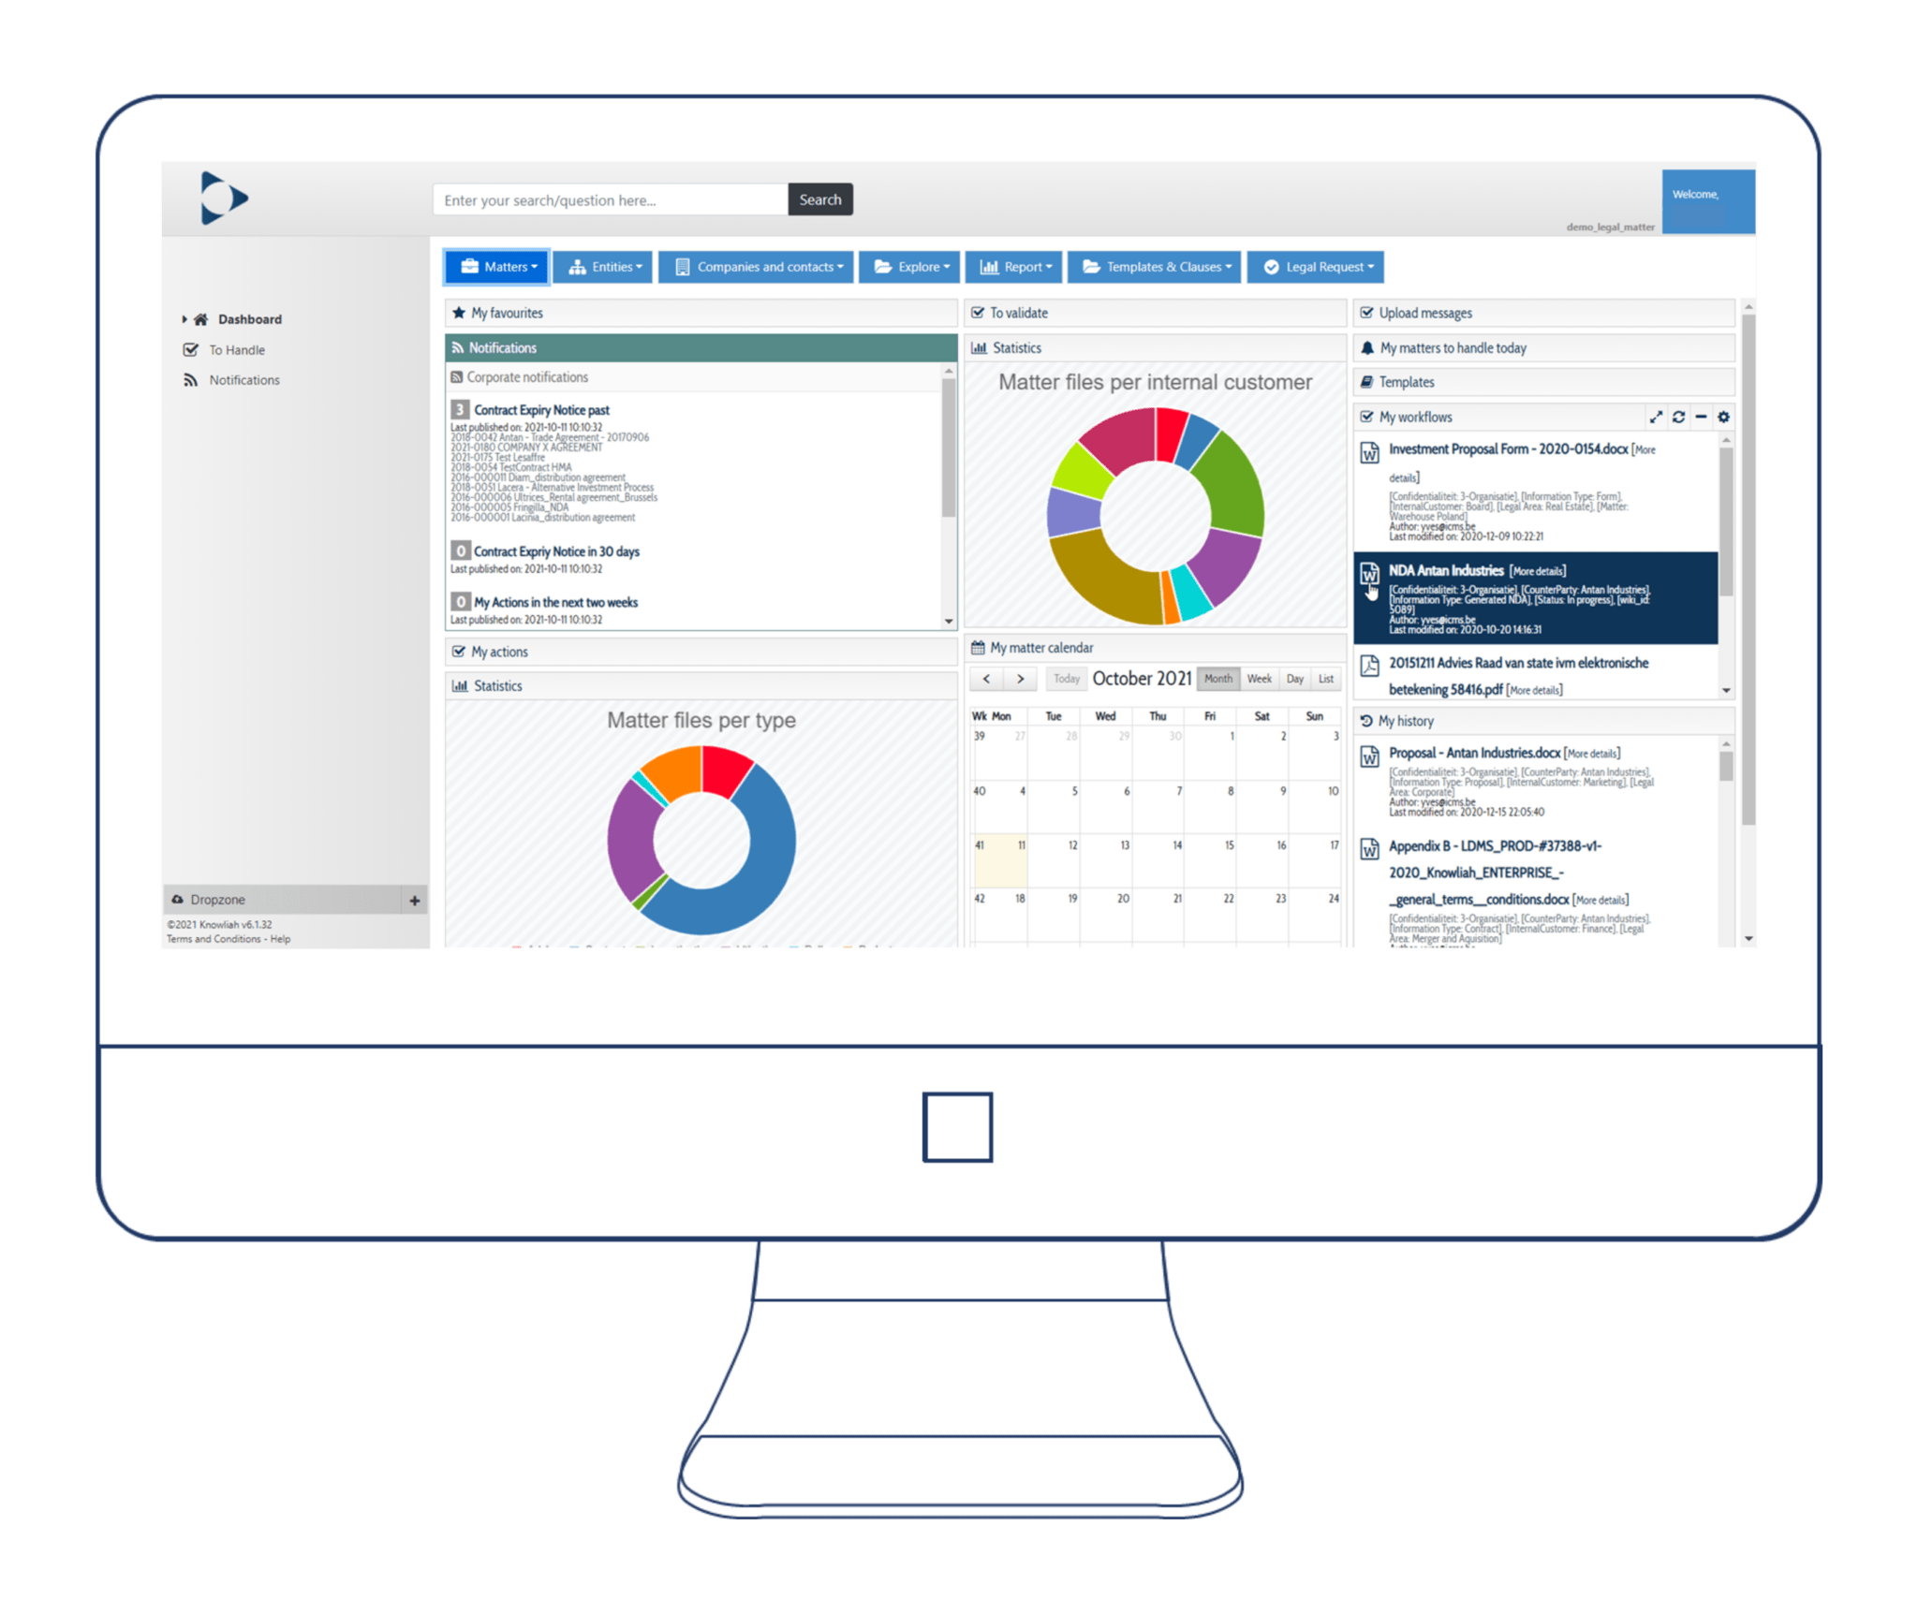Click the Notifications panel header
The height and width of the screenshot is (1614, 1918).
pos(701,347)
